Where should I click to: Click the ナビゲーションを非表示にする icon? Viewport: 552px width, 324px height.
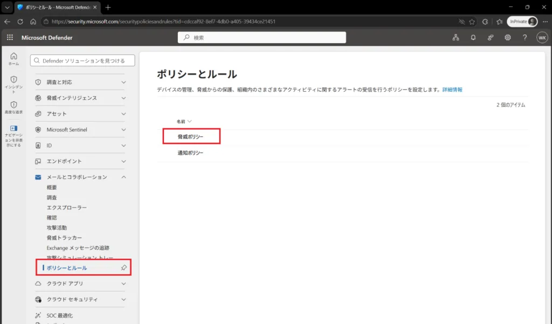pyautogui.click(x=13, y=136)
